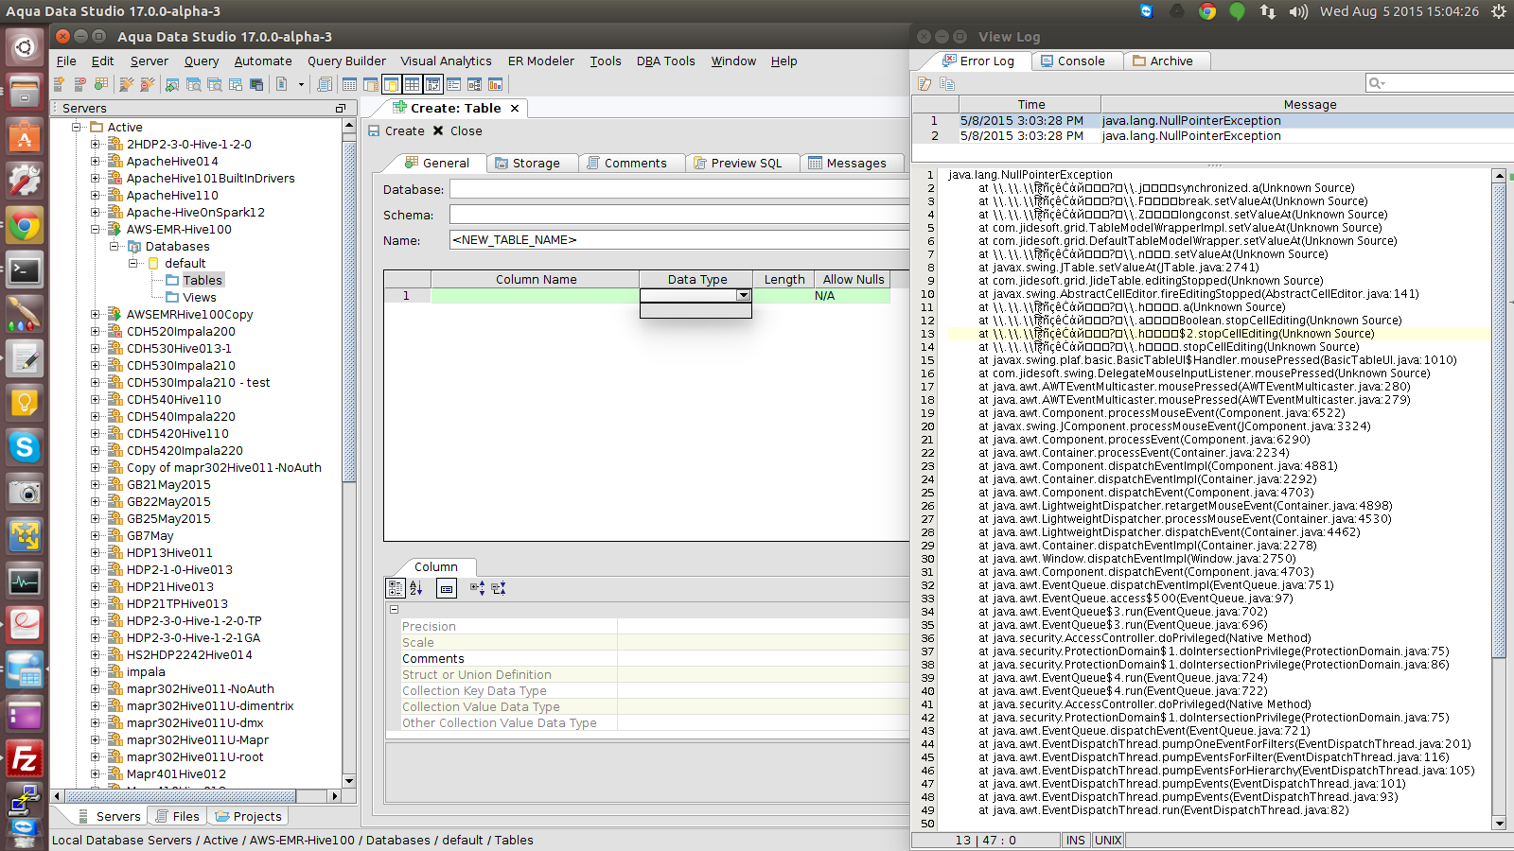This screenshot has height=851, width=1514.
Task: Collapse the Active servers folder
Action: coord(78,127)
